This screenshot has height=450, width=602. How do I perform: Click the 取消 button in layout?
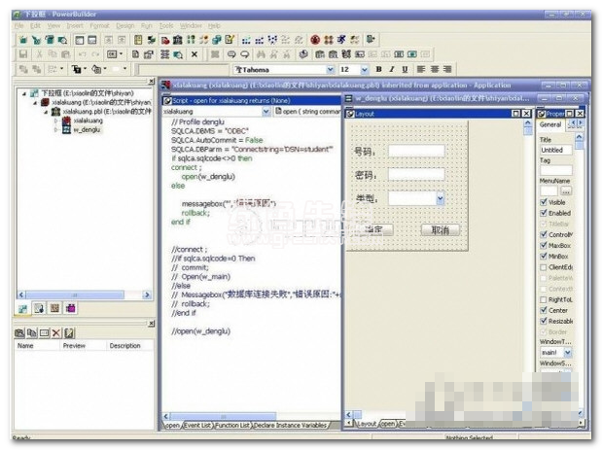[x=440, y=229]
